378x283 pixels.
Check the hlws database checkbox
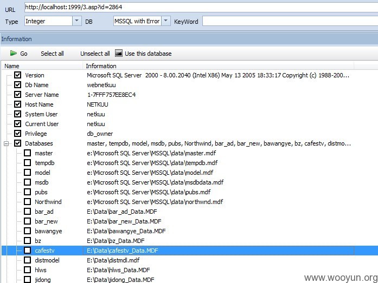point(28,270)
